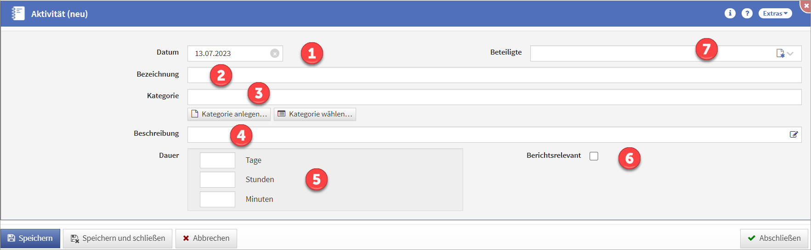This screenshot has height=250, width=811.
Task: Clear the Datum field with the x icon
Action: pyautogui.click(x=275, y=54)
